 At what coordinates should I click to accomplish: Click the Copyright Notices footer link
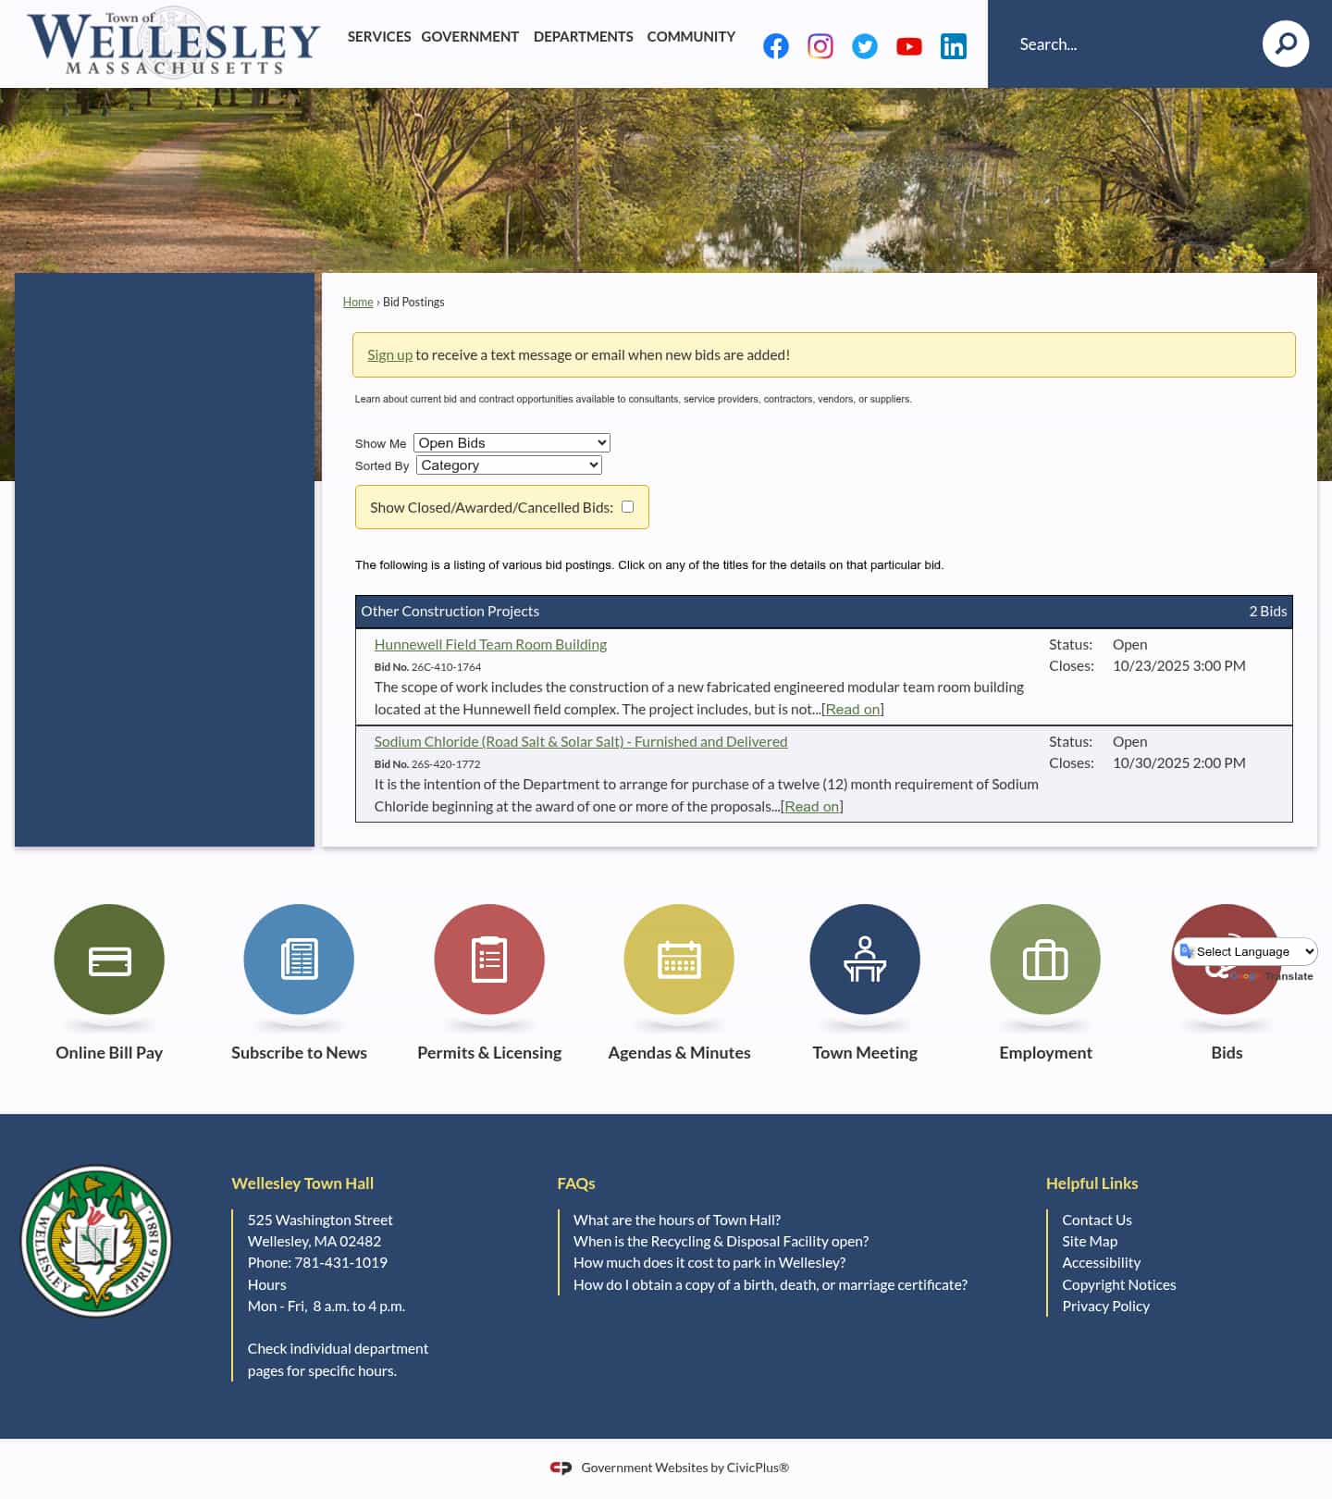(x=1119, y=1285)
